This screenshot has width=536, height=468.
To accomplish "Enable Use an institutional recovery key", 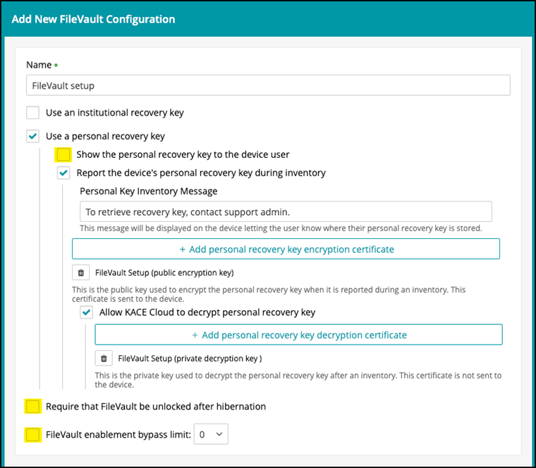I will tap(32, 113).
